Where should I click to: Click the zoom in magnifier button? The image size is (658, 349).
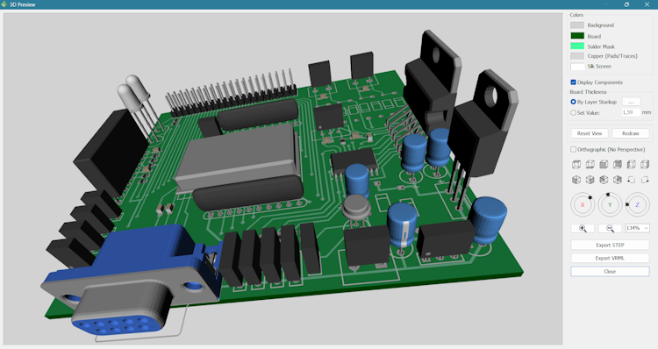pyautogui.click(x=583, y=228)
